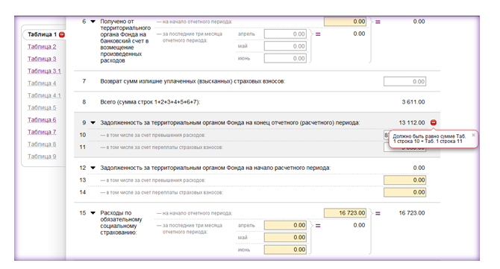
Task: Click row 7 Возврат сумм input field
Action: coord(405,81)
